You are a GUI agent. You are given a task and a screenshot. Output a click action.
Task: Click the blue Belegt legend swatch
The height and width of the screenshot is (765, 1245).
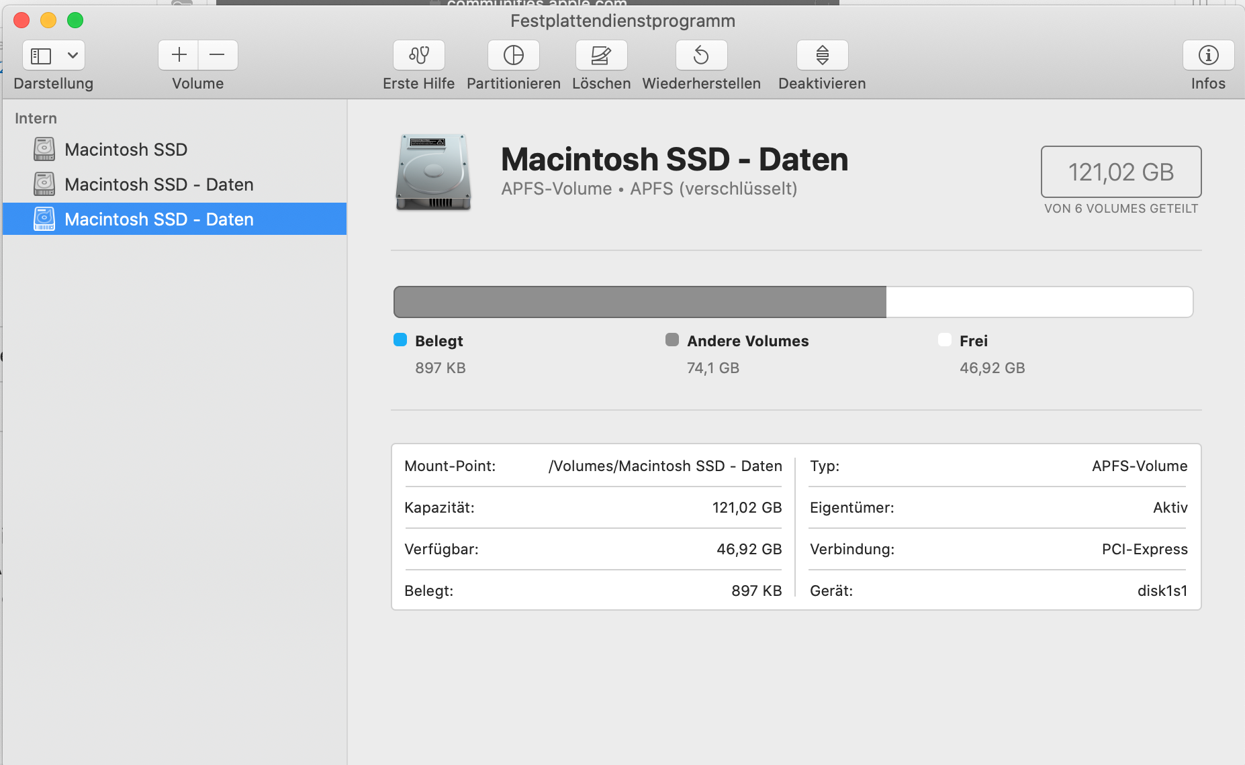(400, 340)
